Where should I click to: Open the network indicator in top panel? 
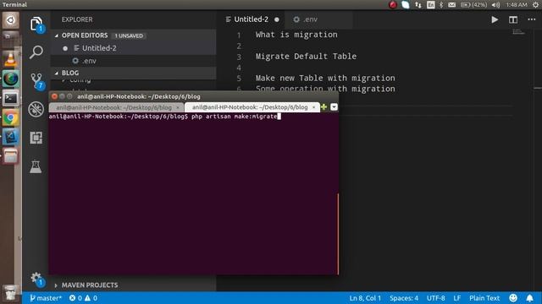418,5
